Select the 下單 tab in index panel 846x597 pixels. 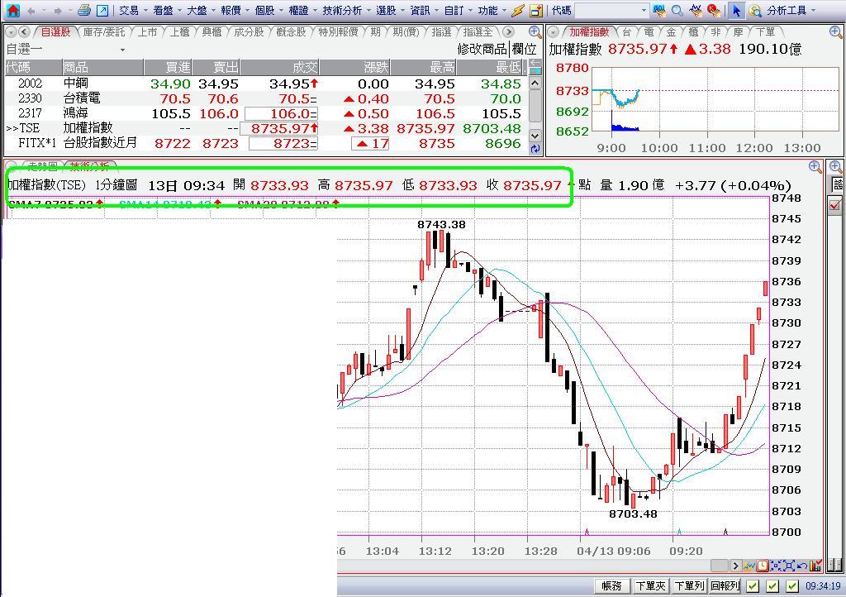point(766,32)
